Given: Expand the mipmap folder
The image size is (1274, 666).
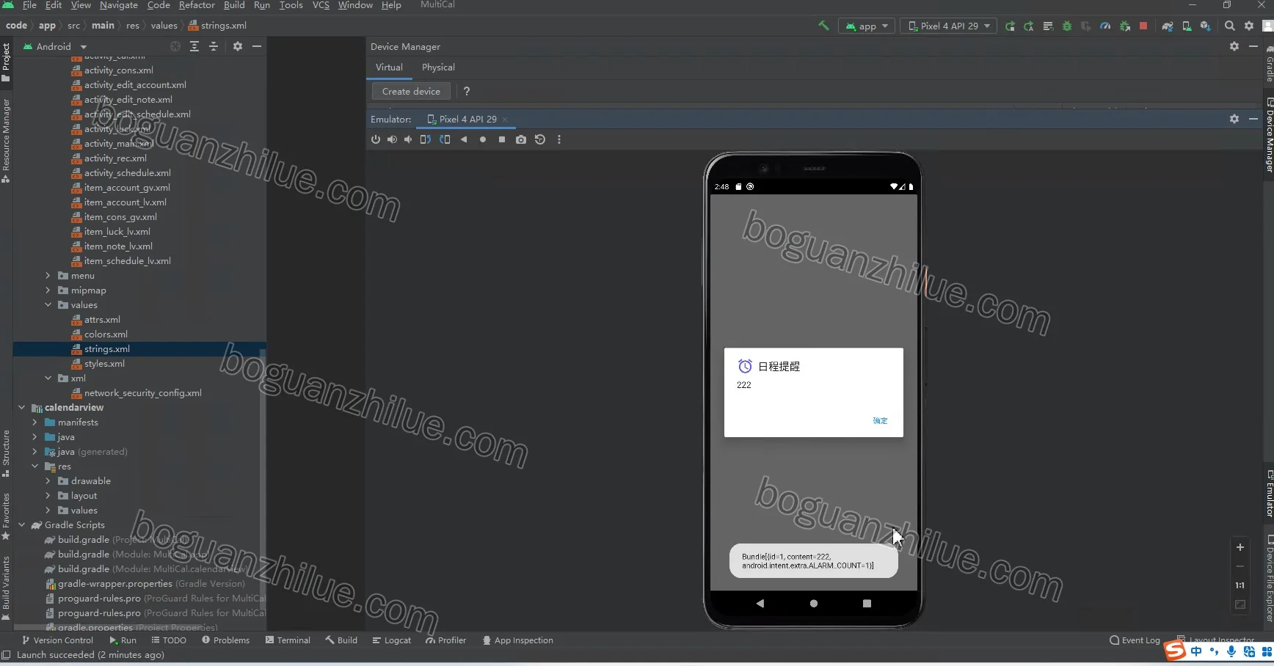Looking at the screenshot, I should [48, 290].
